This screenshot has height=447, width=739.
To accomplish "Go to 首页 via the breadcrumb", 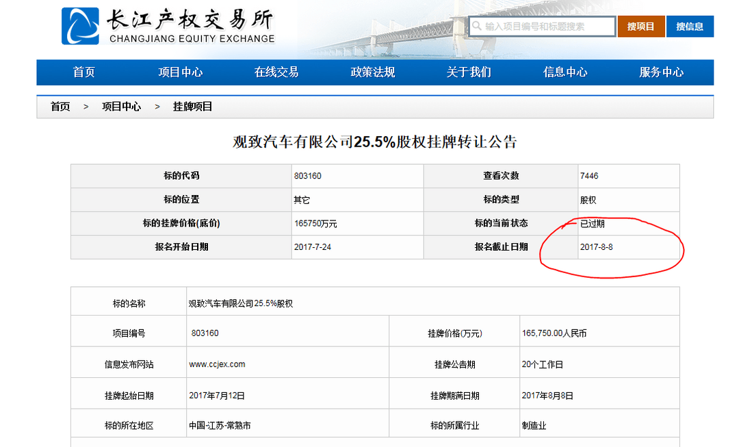I will pyautogui.click(x=60, y=107).
